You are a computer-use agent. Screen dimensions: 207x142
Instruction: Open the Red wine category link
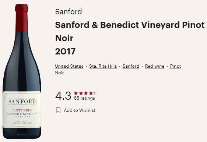click(155, 66)
